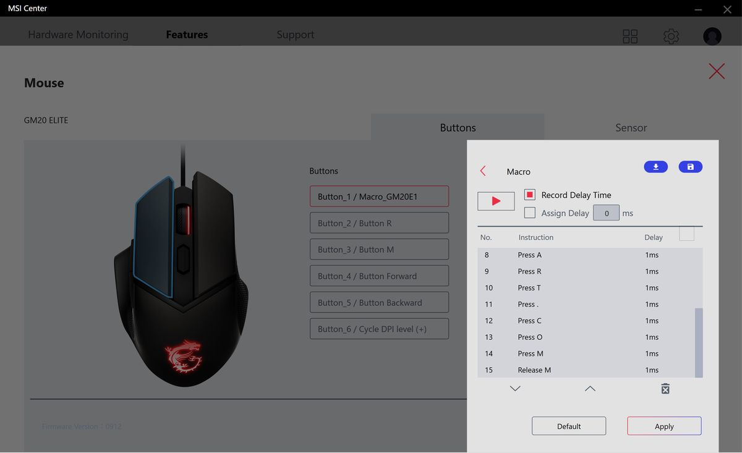Open the Support tab
Screen dimensions: 742x453
coord(296,35)
